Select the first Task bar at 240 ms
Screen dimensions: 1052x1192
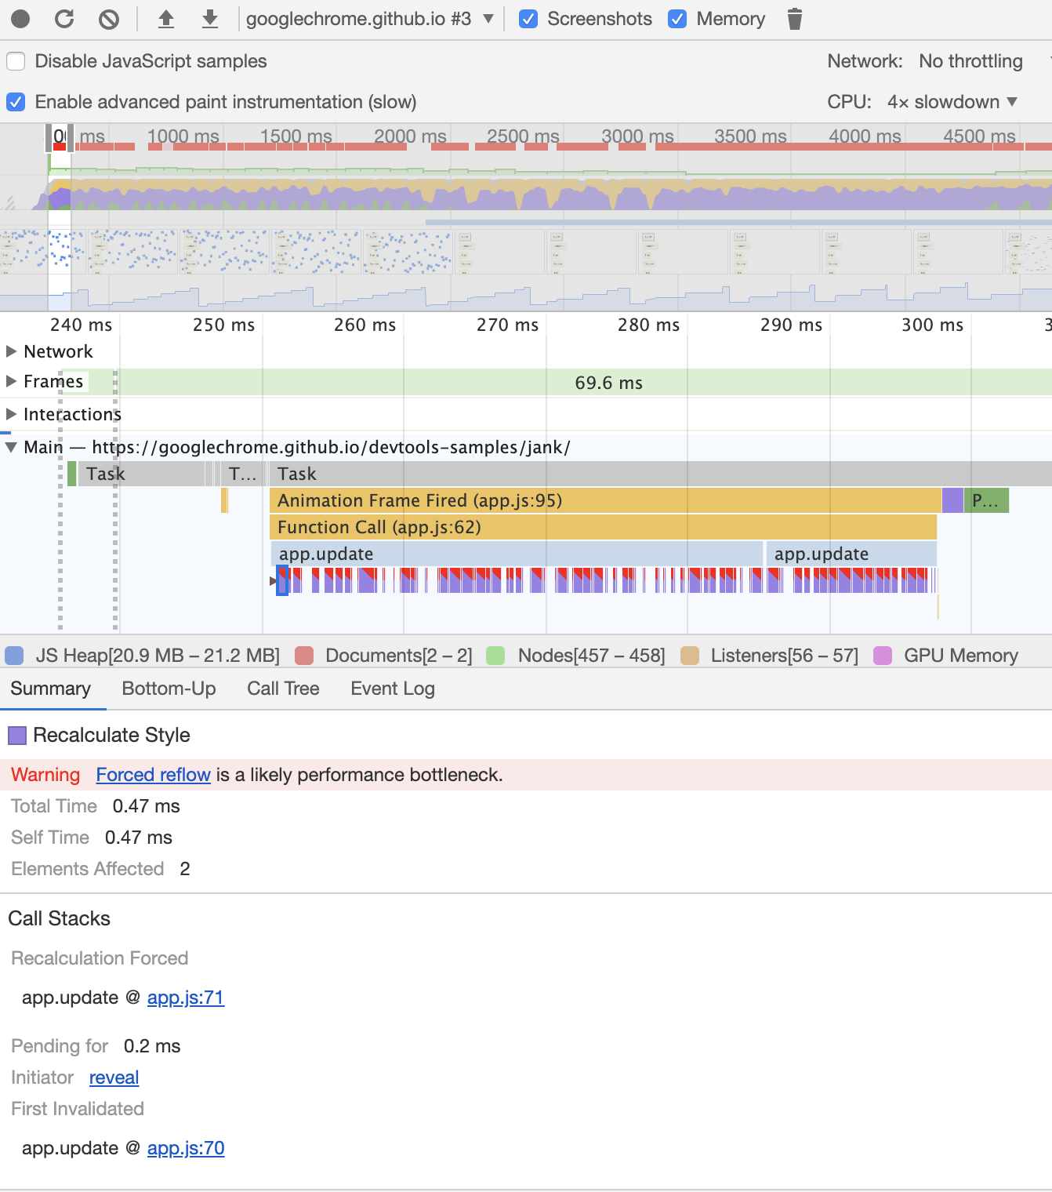(141, 474)
